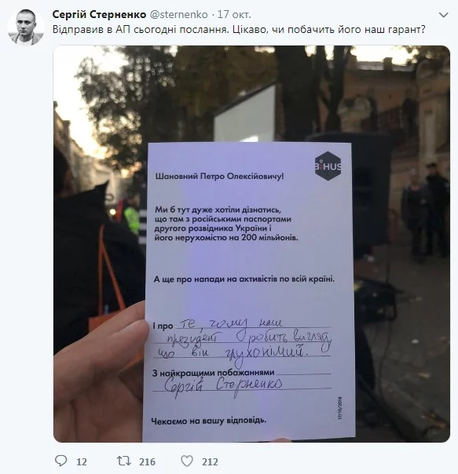Click the BIHUS hexagon logo on the card

(328, 166)
